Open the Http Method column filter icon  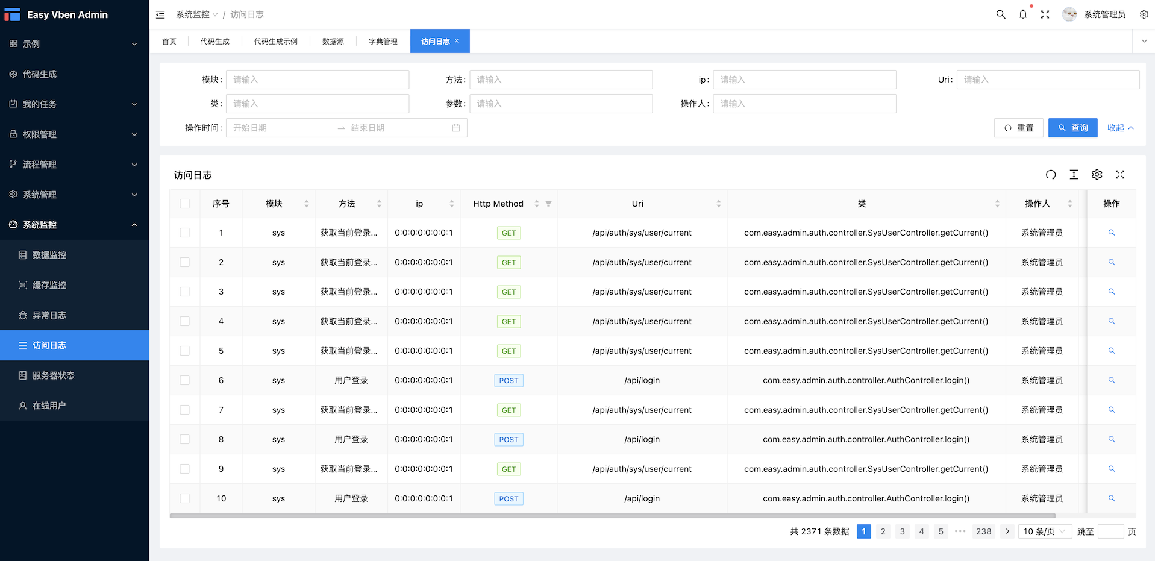[548, 204]
